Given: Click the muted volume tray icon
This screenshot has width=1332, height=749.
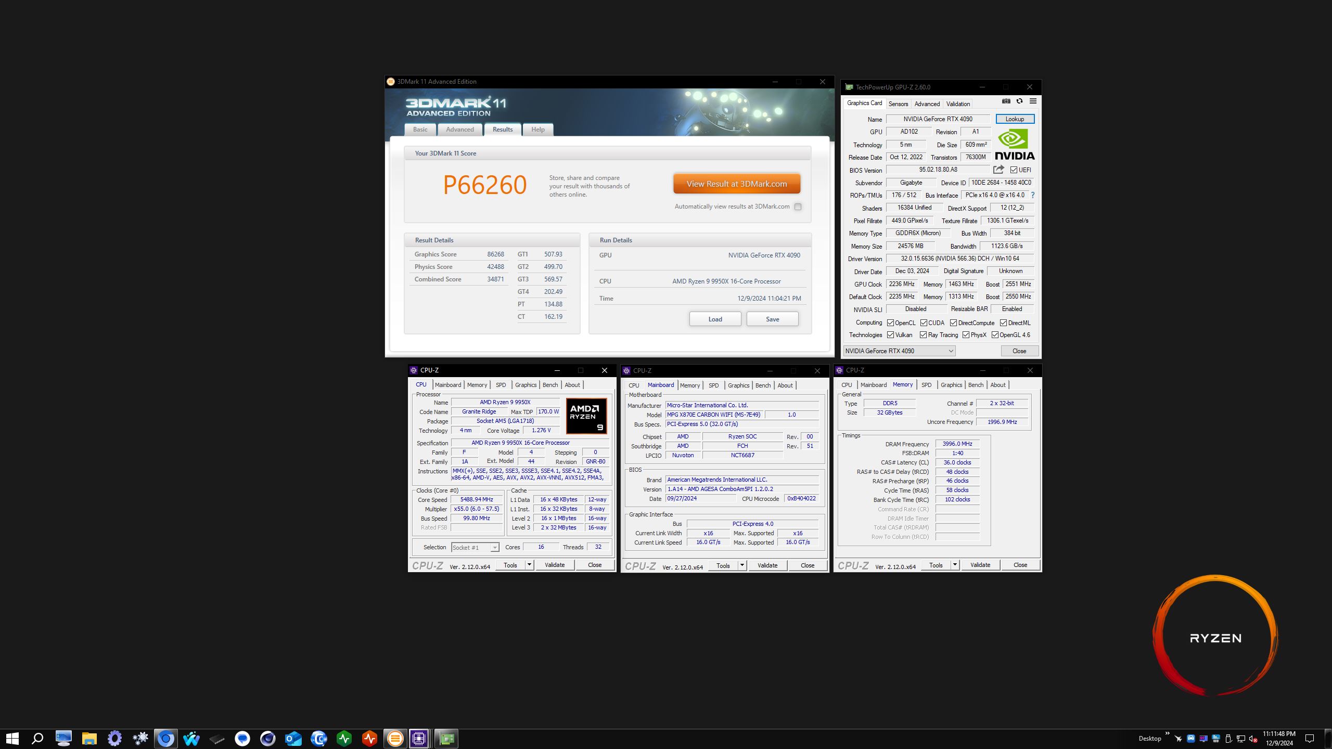Looking at the screenshot, I should pos(1253,739).
